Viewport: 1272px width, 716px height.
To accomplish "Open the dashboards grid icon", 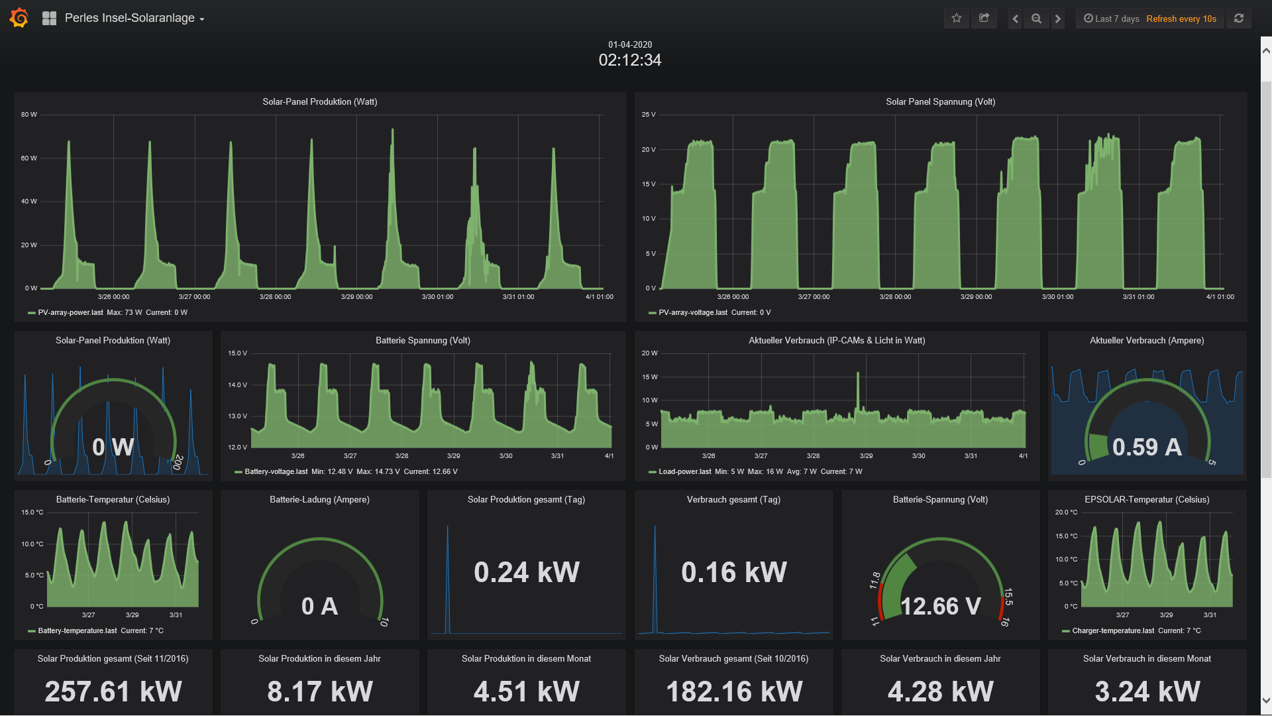I will [x=49, y=19].
